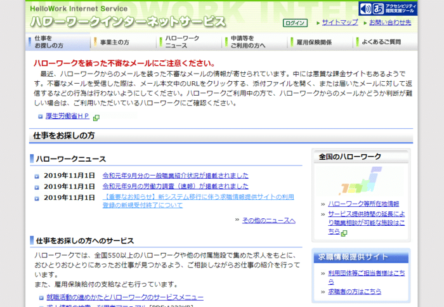Select the 事業主の方 tab
Screen dimensions: 444x307
(115, 42)
